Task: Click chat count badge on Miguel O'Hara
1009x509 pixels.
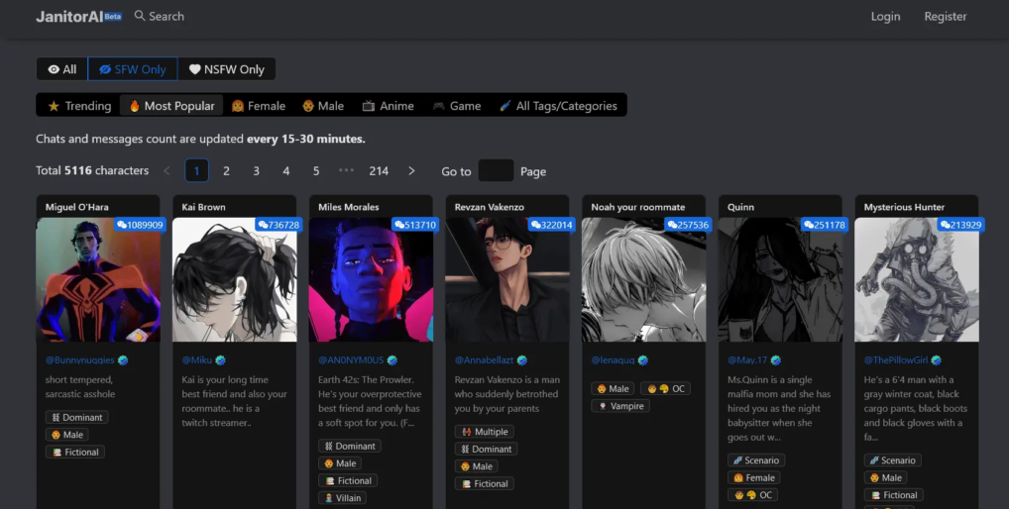Action: 139,225
